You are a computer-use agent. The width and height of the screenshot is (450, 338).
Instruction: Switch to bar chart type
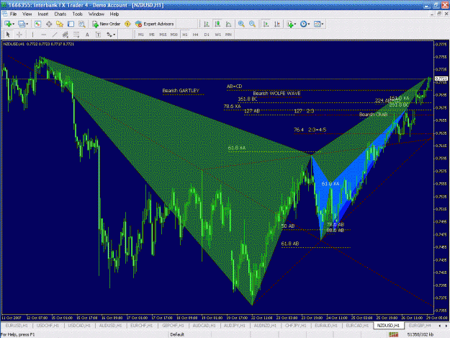[x=207, y=24]
